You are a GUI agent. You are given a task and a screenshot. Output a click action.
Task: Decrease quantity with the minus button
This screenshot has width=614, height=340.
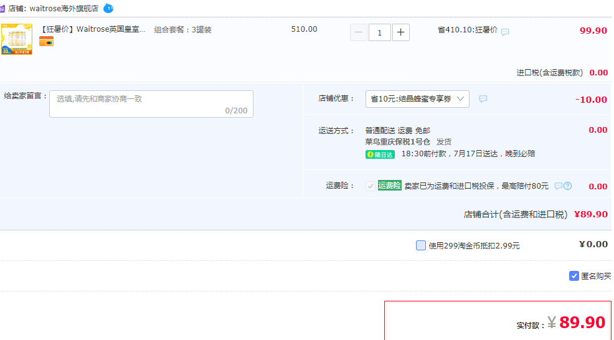[358, 32]
